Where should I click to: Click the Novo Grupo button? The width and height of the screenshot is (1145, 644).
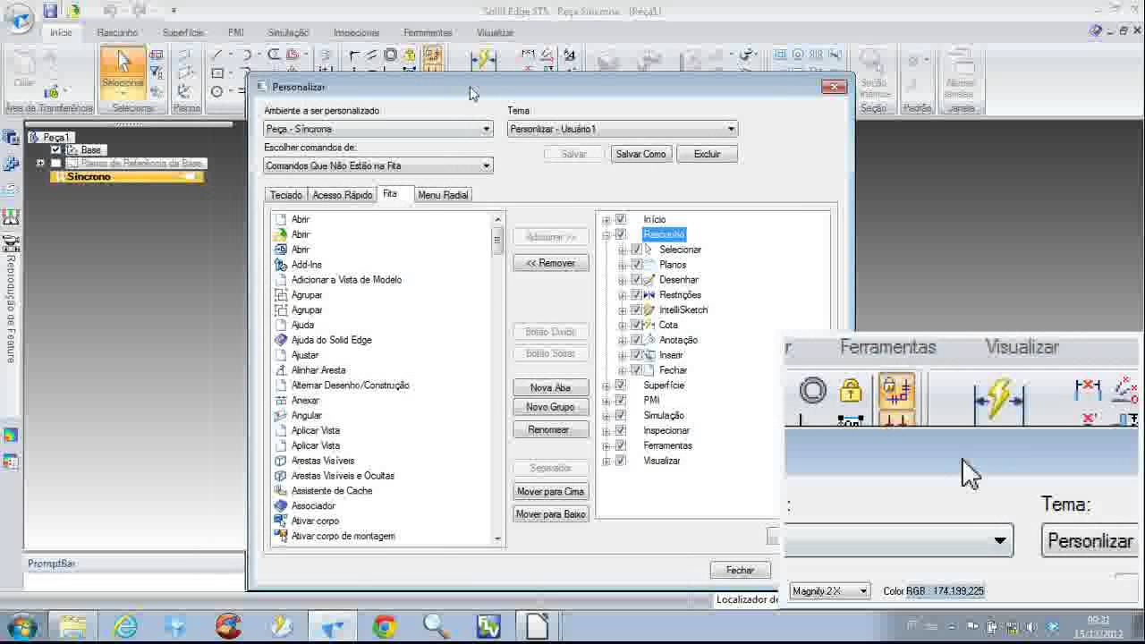[551, 407]
